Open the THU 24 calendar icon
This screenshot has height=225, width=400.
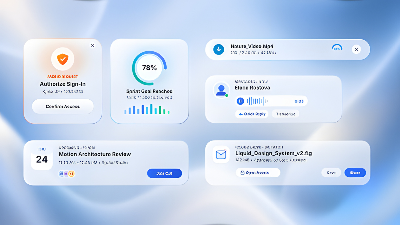coord(42,157)
